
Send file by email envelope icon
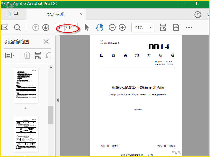[x=5, y=27]
